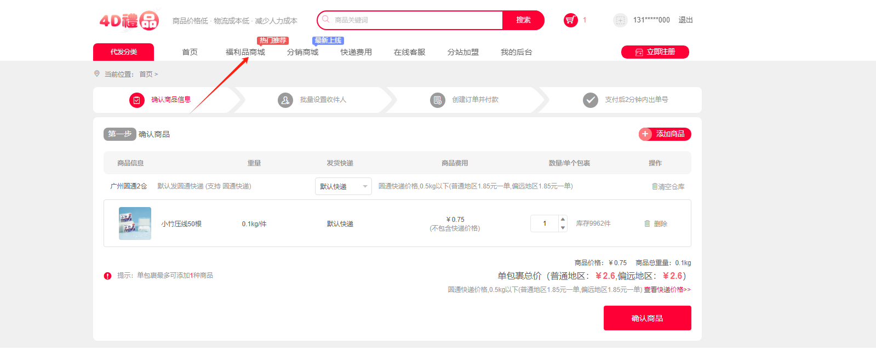This screenshot has width=876, height=361.
Task: Click the checkmark icon for 支付后2分钟内出单号
Action: click(x=590, y=100)
